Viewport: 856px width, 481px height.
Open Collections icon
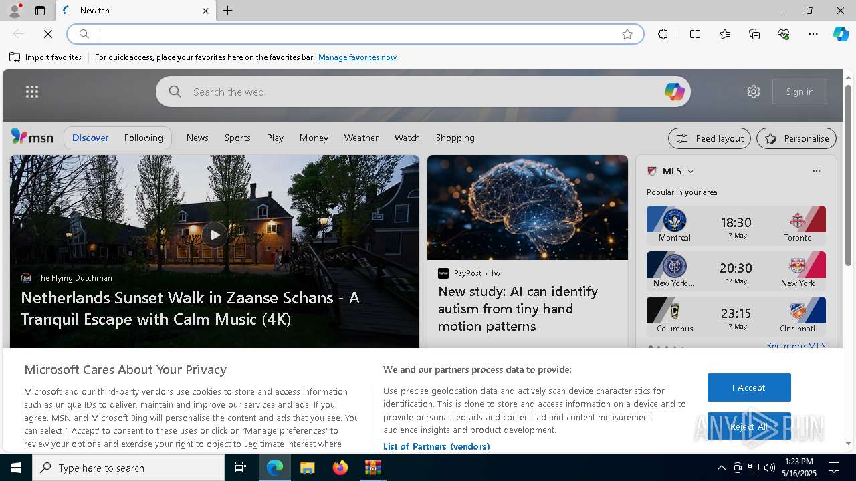[x=754, y=34]
